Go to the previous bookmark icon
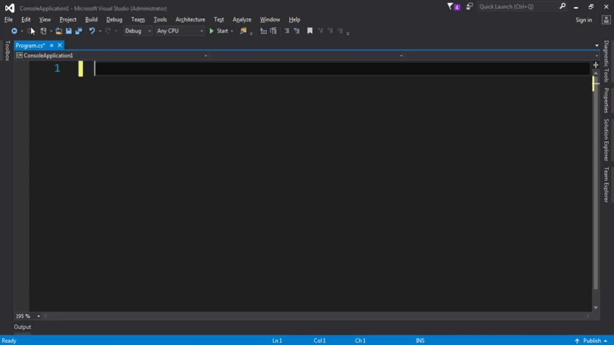Screen dimensions: 614x345 pos(320,31)
